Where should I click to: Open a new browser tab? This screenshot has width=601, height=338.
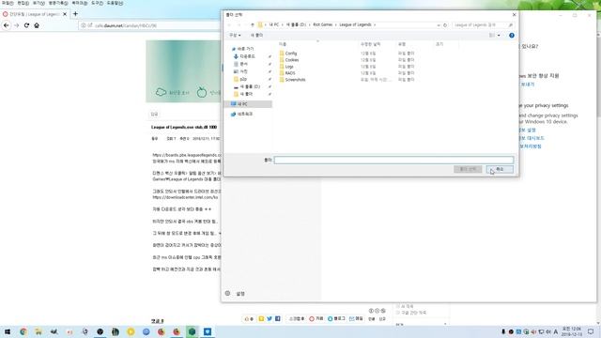coord(75,14)
